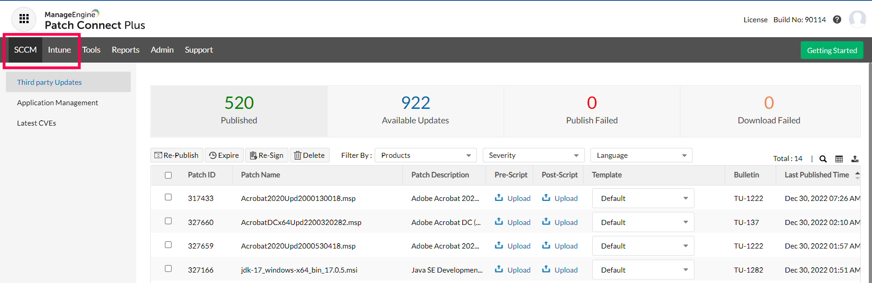
Task: Open the Admin menu
Action: coord(162,50)
